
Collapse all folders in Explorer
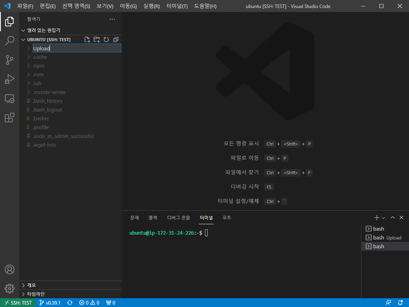[116, 40]
